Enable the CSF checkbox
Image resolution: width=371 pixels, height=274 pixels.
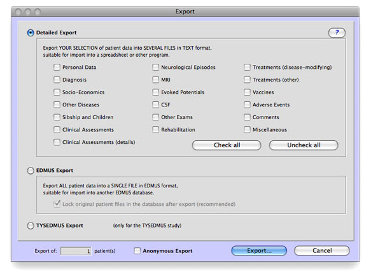click(156, 105)
